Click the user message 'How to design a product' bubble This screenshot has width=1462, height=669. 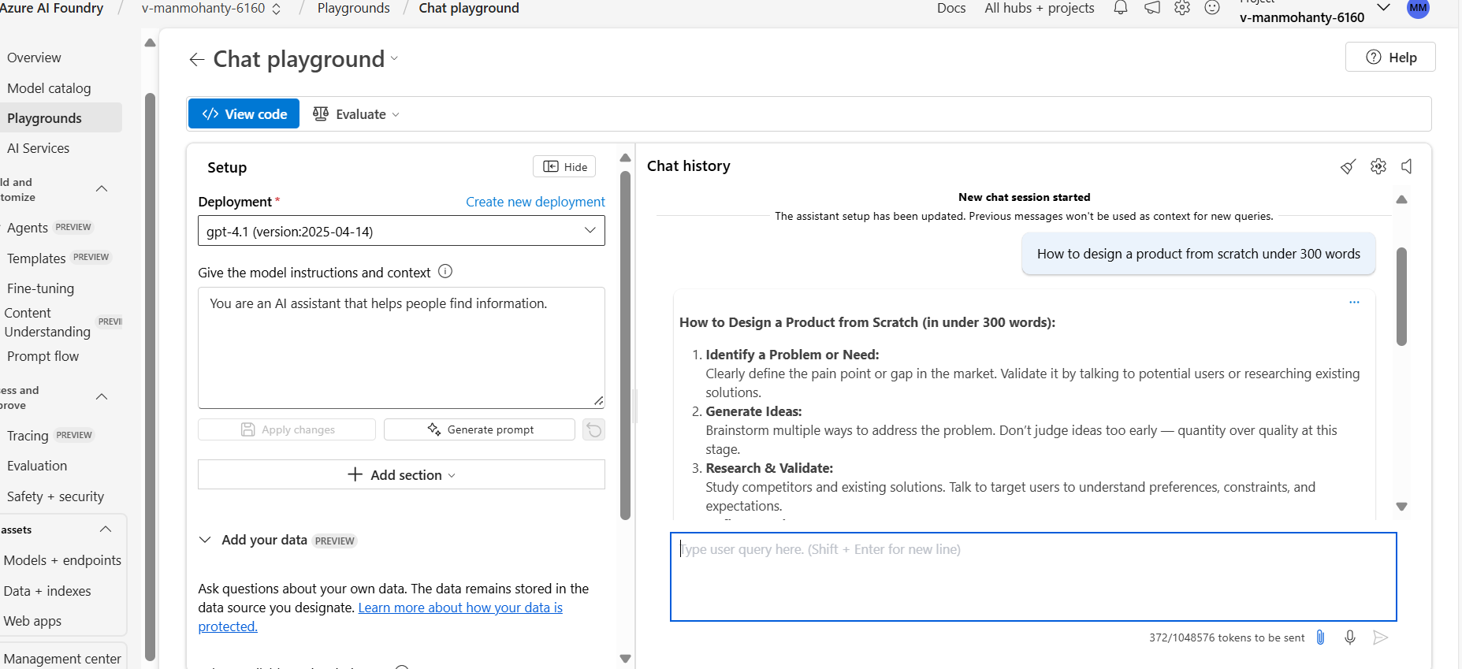[1198, 254]
